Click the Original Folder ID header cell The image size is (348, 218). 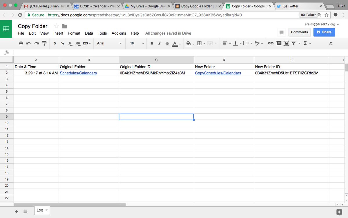point(156,67)
